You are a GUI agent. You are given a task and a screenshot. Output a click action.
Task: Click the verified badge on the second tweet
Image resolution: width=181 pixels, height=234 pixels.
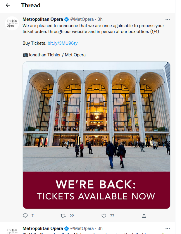[66, 228]
